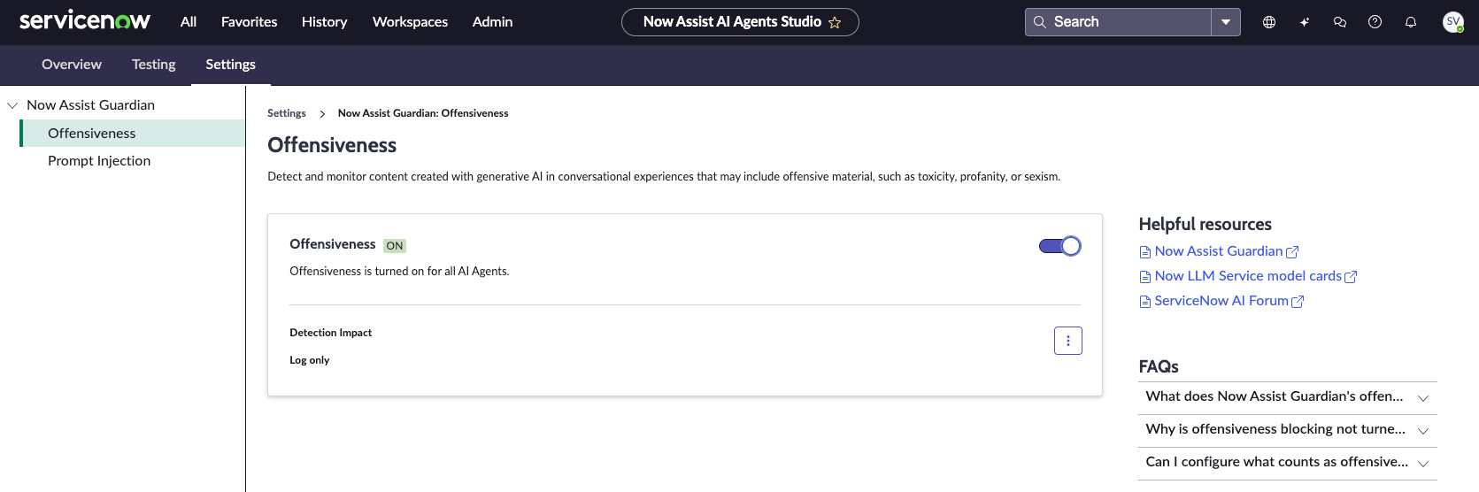Click document icon beside Now Assist Guardian link

[x=1145, y=252]
